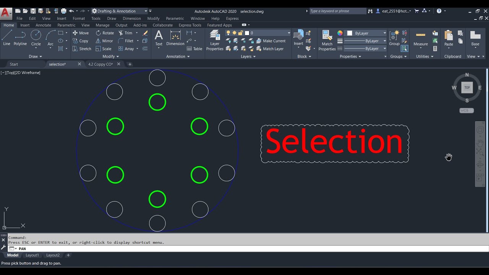
Task: Select the Line drawing tool
Action: point(6,38)
